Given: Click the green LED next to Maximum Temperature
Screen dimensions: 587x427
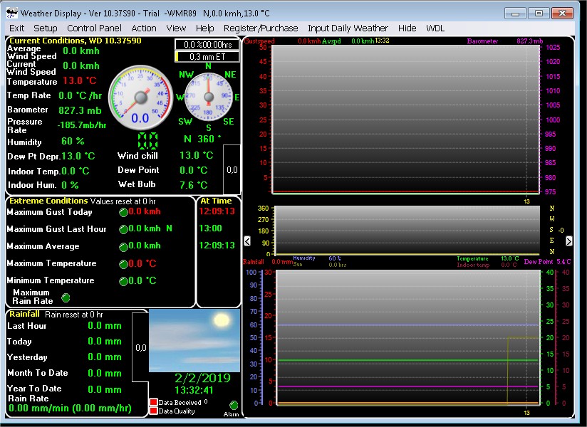Looking at the screenshot, I should (x=123, y=264).
